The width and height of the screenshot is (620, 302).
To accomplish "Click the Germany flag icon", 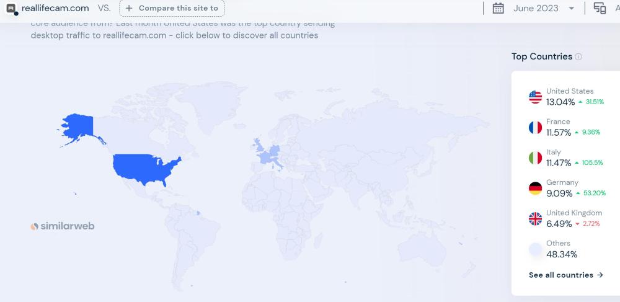I will click(x=535, y=189).
